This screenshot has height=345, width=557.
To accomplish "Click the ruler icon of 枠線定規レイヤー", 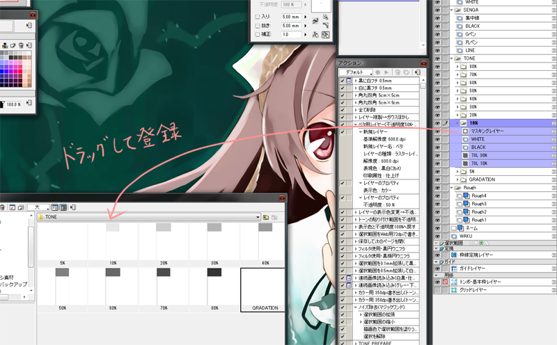I will pos(454,255).
